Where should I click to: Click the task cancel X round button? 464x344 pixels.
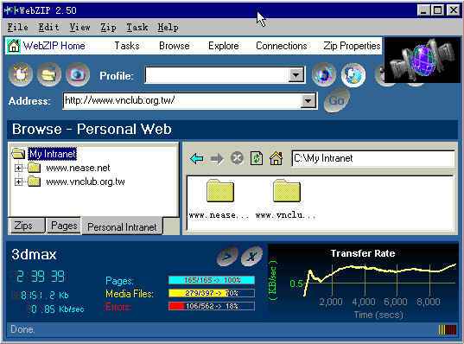(x=251, y=256)
